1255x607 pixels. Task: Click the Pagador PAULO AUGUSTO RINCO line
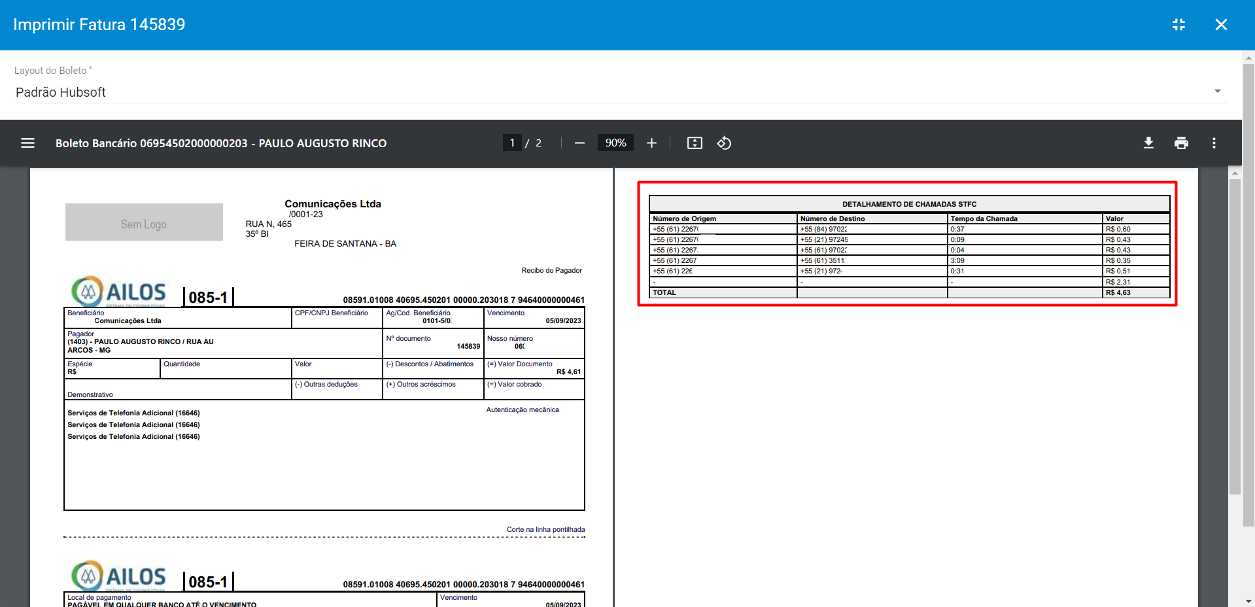(x=141, y=341)
